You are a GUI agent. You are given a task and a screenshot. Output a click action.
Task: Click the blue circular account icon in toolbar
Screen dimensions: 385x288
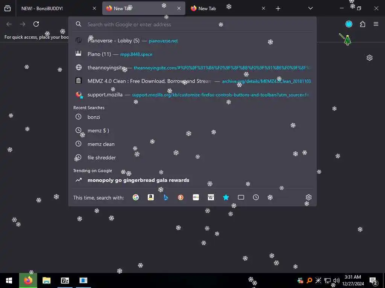click(349, 24)
